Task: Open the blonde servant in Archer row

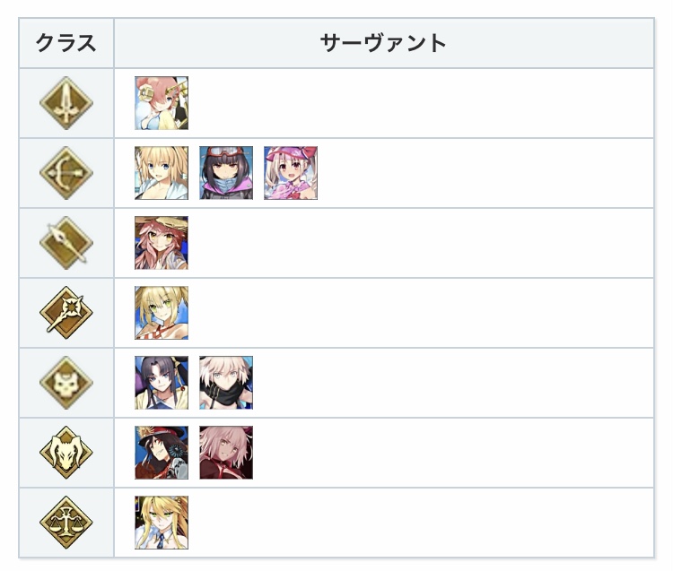Action: tap(162, 173)
